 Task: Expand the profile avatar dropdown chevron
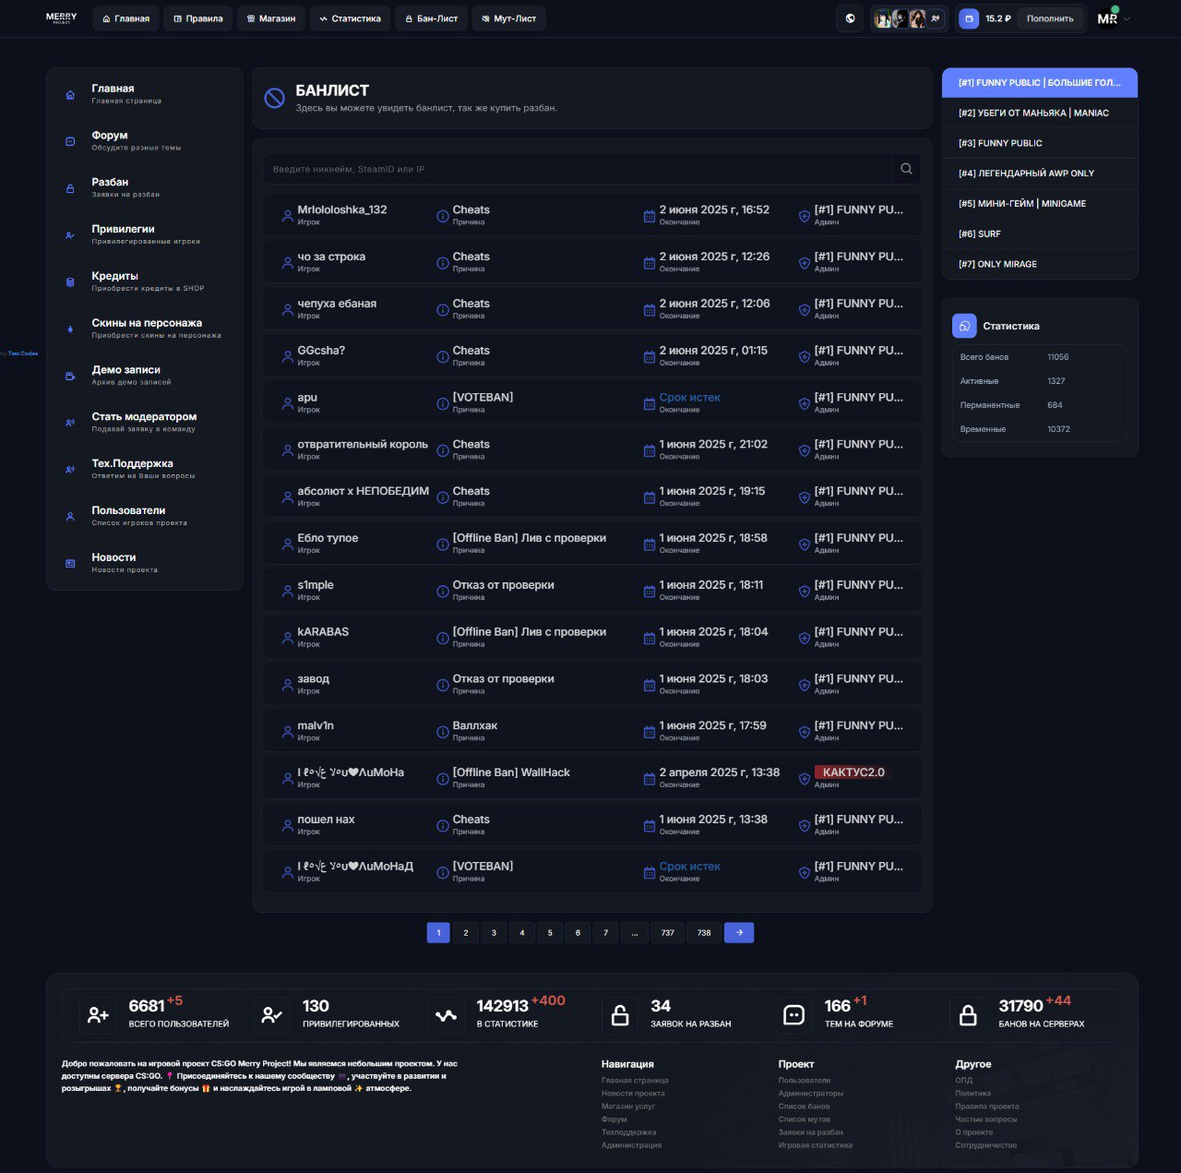tap(1127, 18)
